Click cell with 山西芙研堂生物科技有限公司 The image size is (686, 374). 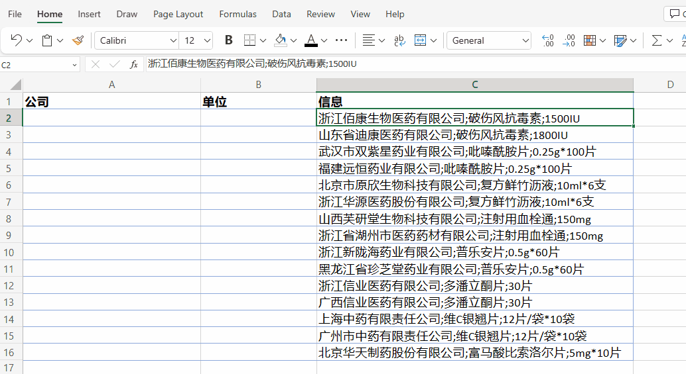(x=474, y=218)
